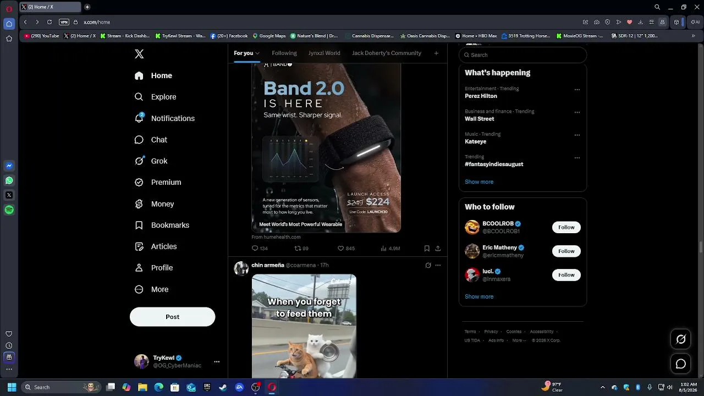This screenshot has width=704, height=396.
Task: Open the Opera AI assistant button
Action: coord(696,22)
